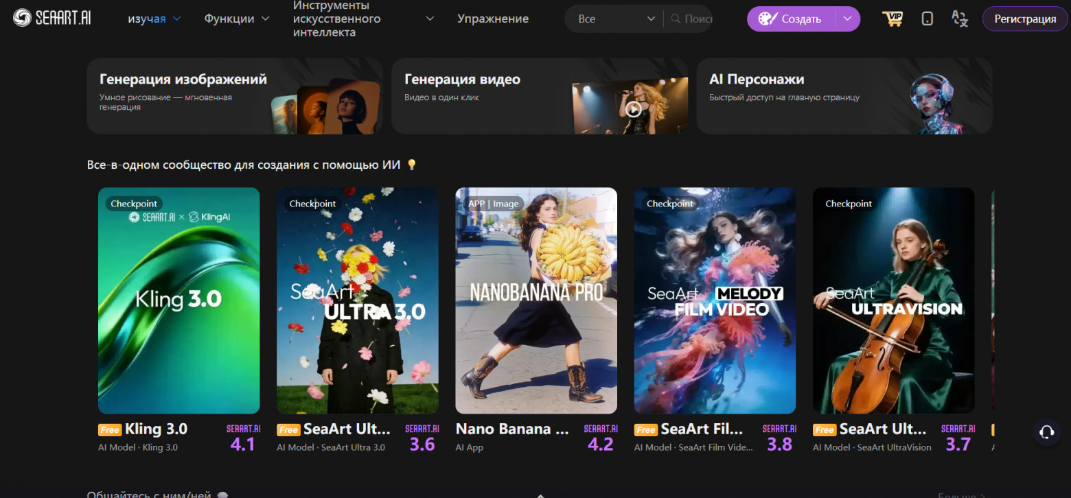
Task: Click the 4.1 rating of Kling 3.0
Action: [242, 444]
